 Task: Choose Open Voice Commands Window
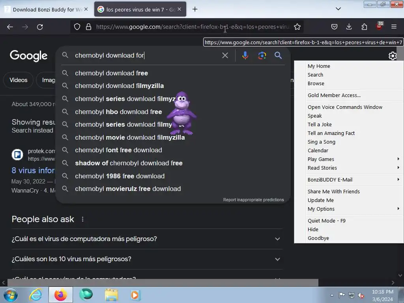(349, 107)
